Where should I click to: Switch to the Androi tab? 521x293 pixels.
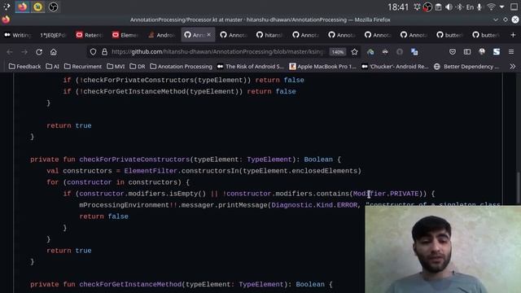click(161, 35)
